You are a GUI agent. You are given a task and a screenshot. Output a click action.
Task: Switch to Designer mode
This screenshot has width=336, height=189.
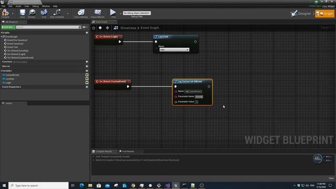pos(301,14)
